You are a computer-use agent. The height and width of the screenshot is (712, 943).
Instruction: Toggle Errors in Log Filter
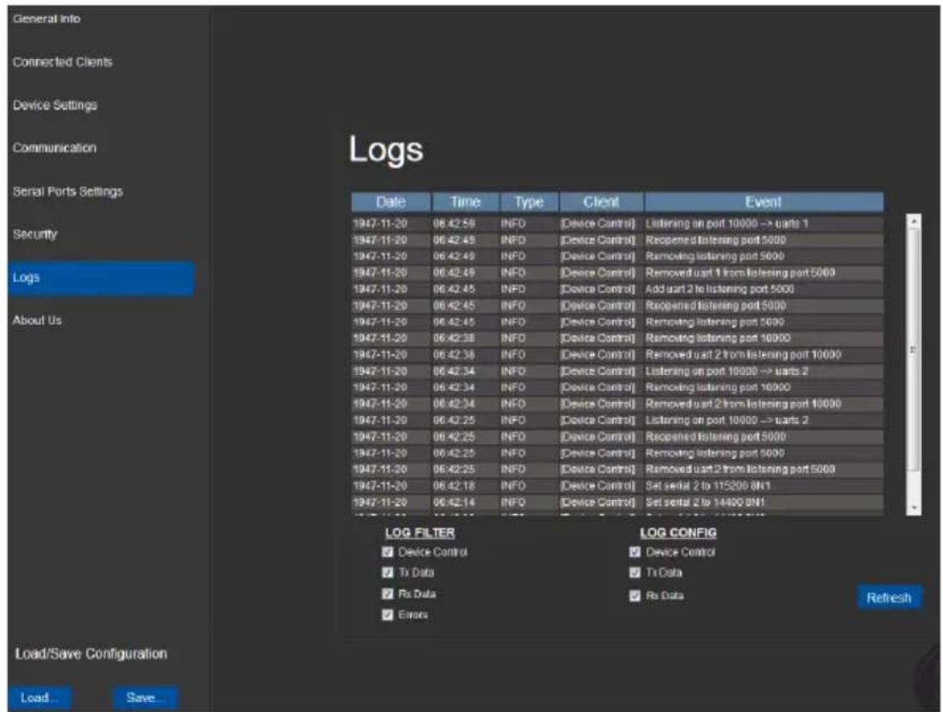tap(387, 615)
